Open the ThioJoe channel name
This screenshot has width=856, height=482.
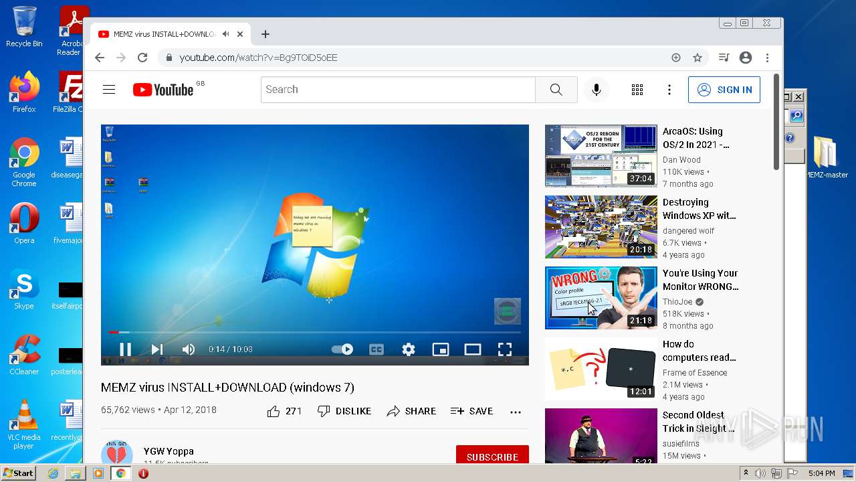677,302
